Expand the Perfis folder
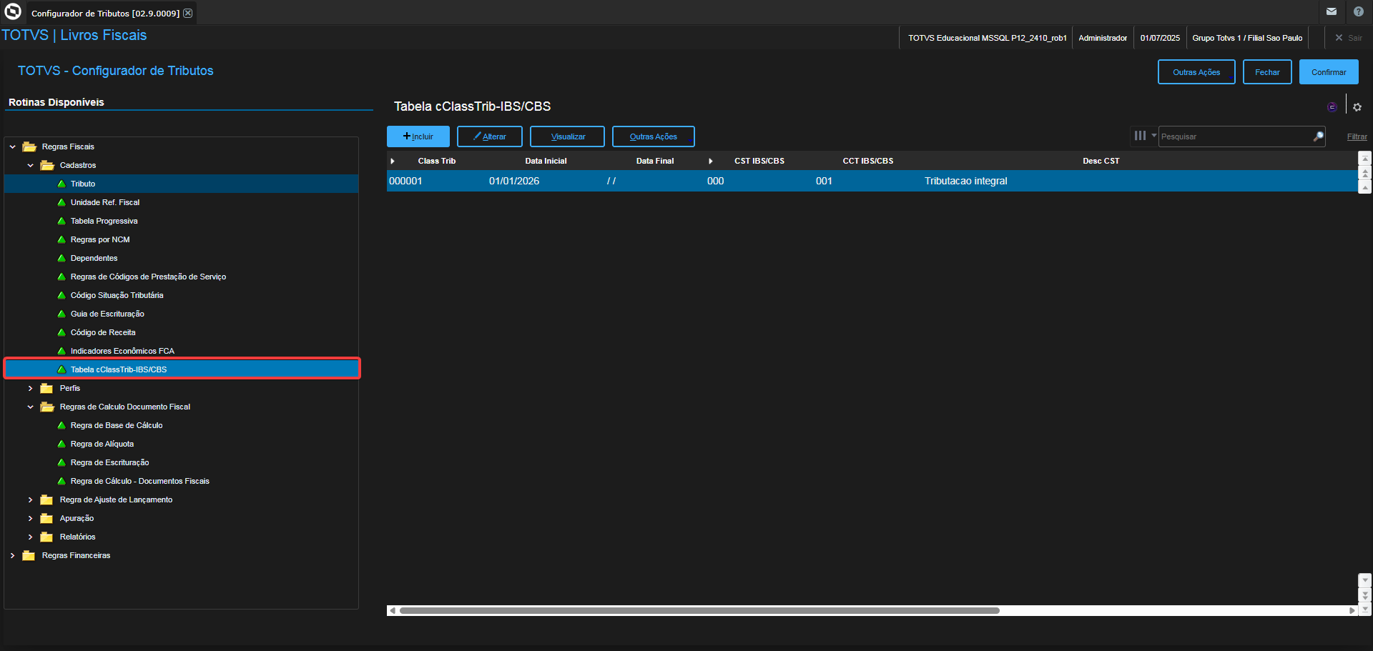Screen dimensions: 1373x651 tap(30, 388)
